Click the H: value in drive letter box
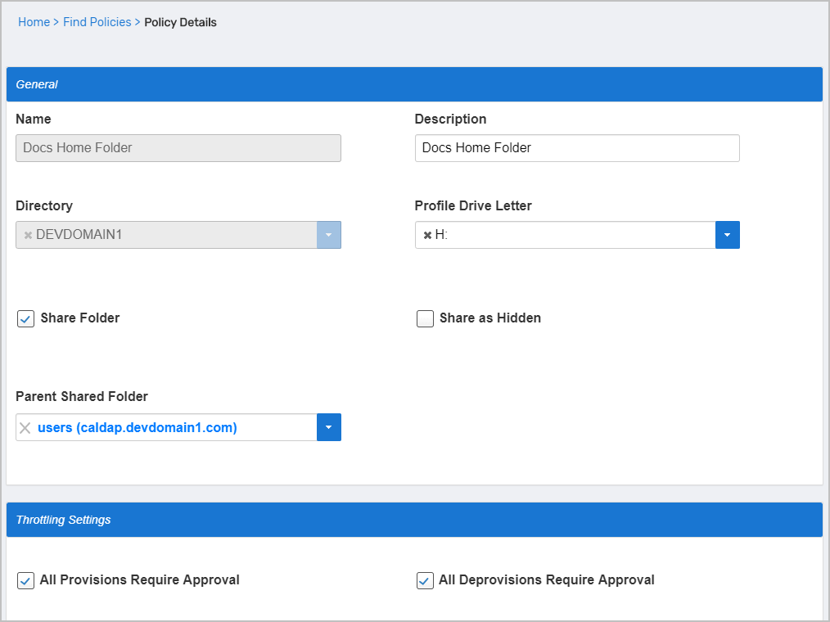830x622 pixels. click(441, 235)
